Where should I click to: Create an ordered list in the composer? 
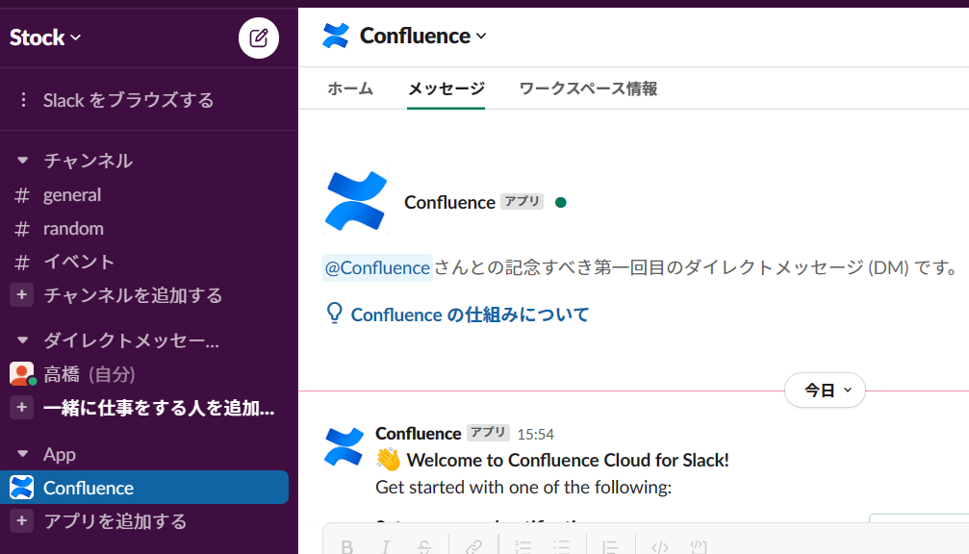pos(523,546)
